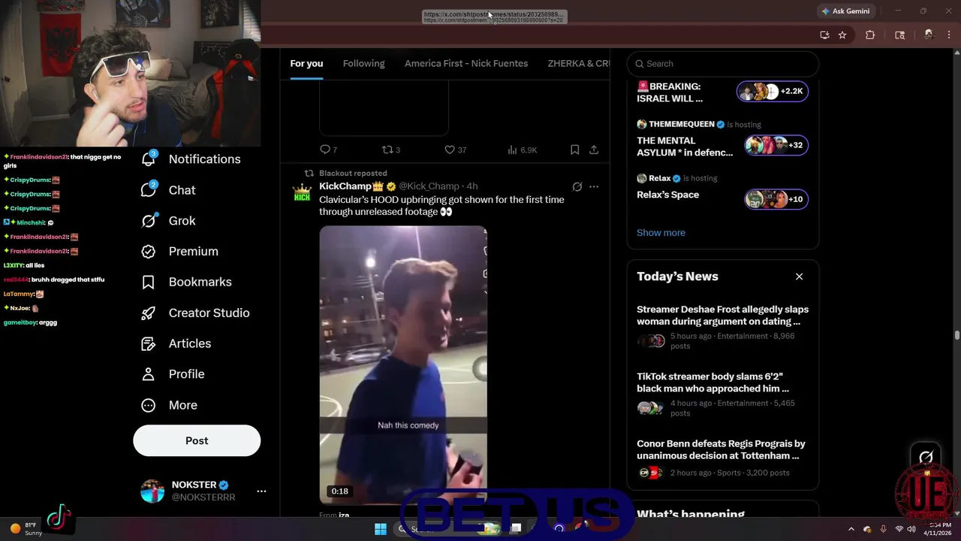Screen dimensions: 961x541
Task: Open Bookmarks from the sidebar
Action: tap(186, 282)
